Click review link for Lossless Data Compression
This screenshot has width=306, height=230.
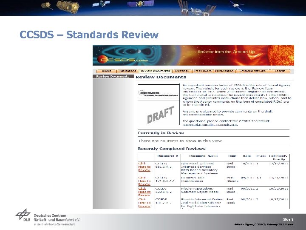pos(144,181)
